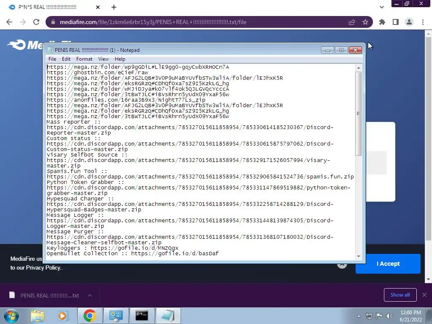Image resolution: width=432 pixels, height=324 pixels.
Task: Share this page icon in address bar
Action: pos(352,22)
